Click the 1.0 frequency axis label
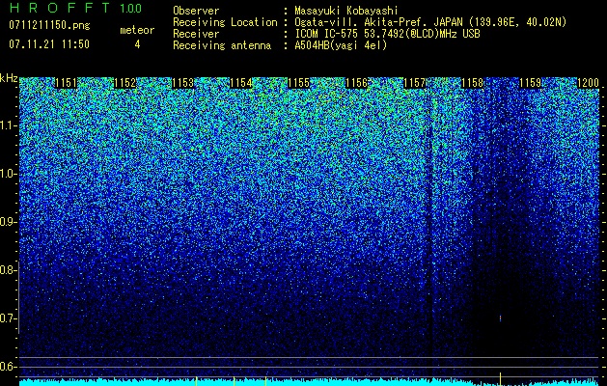 pos(9,174)
